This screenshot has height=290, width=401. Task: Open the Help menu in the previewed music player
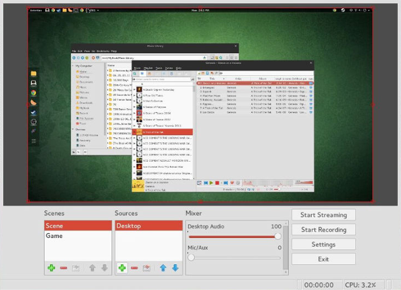click(x=179, y=68)
